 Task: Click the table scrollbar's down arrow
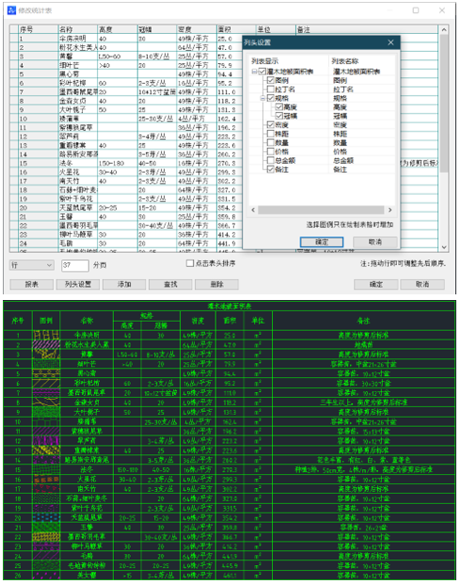click(444, 247)
